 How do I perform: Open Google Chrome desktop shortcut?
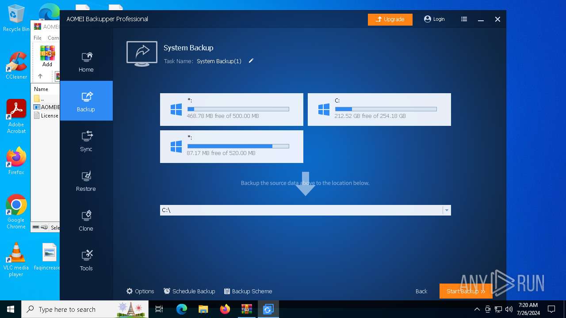point(16,212)
